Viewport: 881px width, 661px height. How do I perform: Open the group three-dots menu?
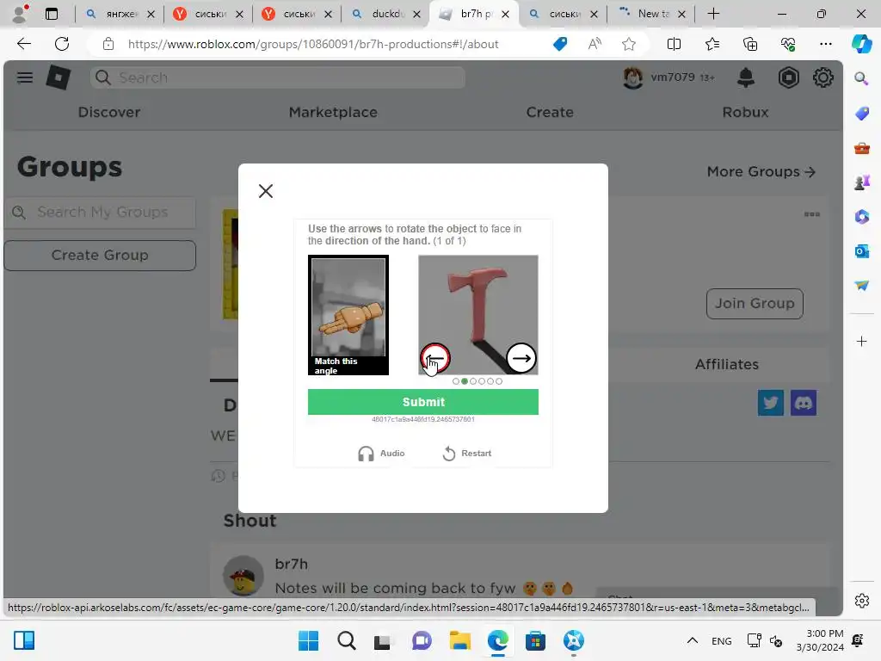click(812, 214)
